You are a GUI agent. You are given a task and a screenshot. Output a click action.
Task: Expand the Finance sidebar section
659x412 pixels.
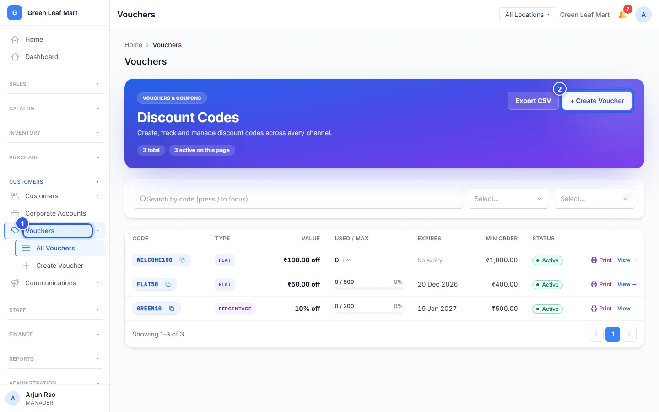point(55,334)
